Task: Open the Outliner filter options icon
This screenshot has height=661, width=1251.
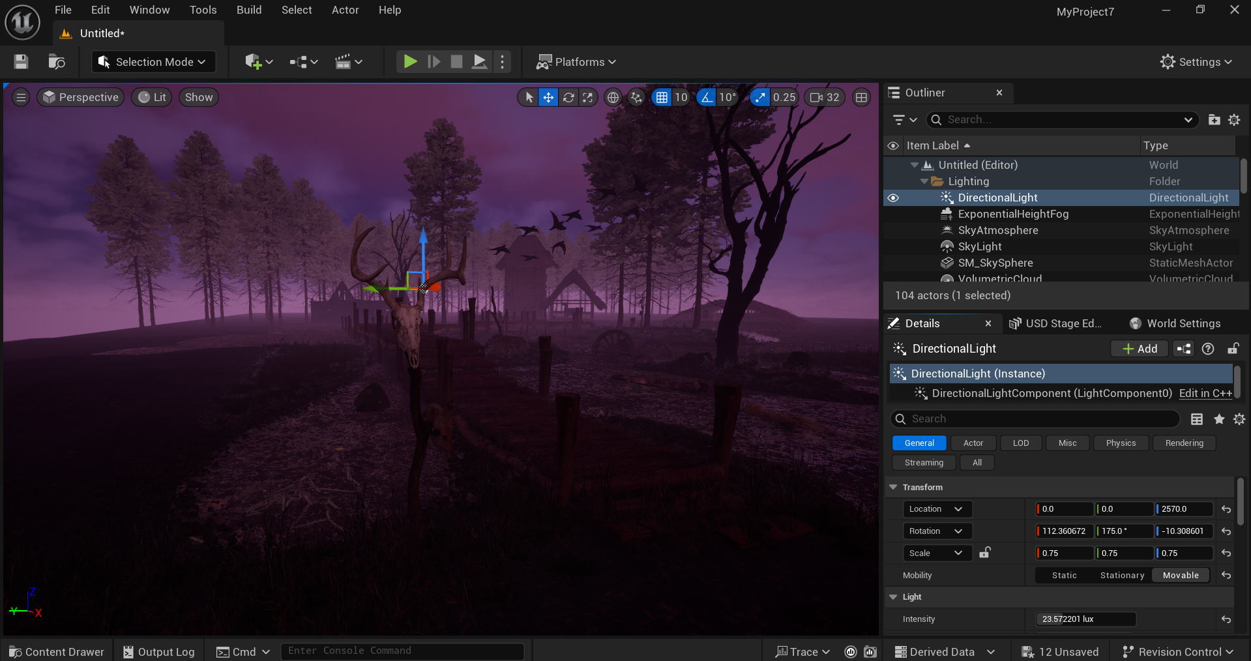Action: 904,120
